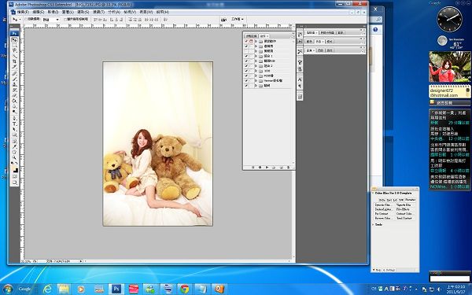Select the Path Selection tool
Viewport: 472px width, 295px height.
tap(14, 128)
